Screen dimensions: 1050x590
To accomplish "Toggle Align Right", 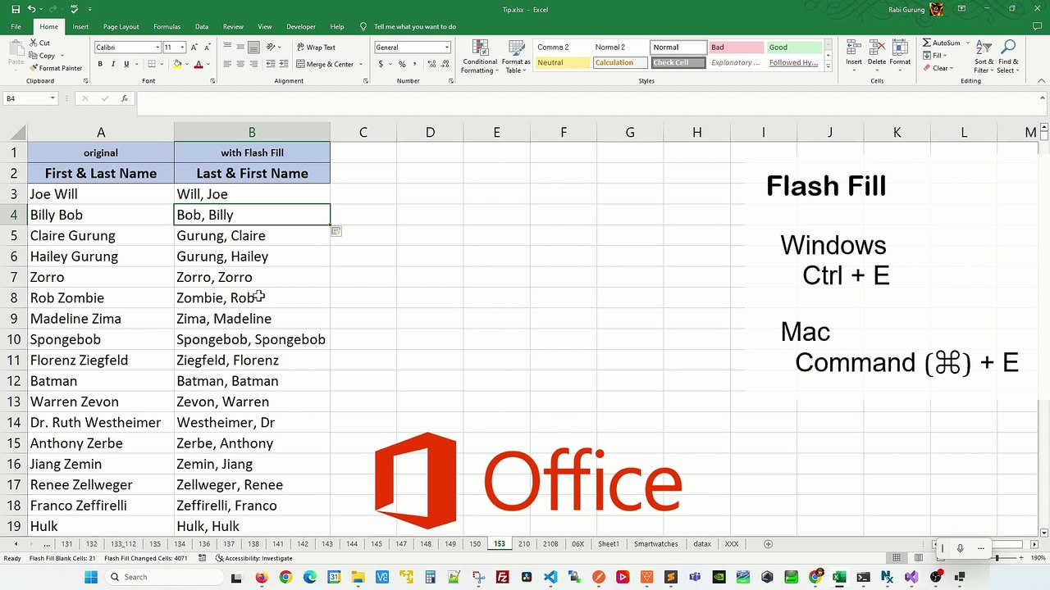I will pos(254,64).
